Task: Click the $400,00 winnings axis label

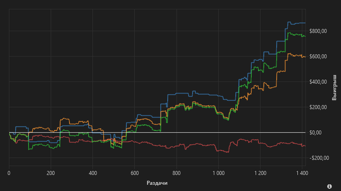Action: click(x=318, y=82)
